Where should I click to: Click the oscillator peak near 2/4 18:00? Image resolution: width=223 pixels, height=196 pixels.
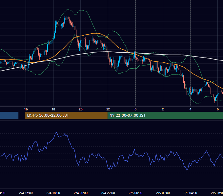click(x=56, y=133)
